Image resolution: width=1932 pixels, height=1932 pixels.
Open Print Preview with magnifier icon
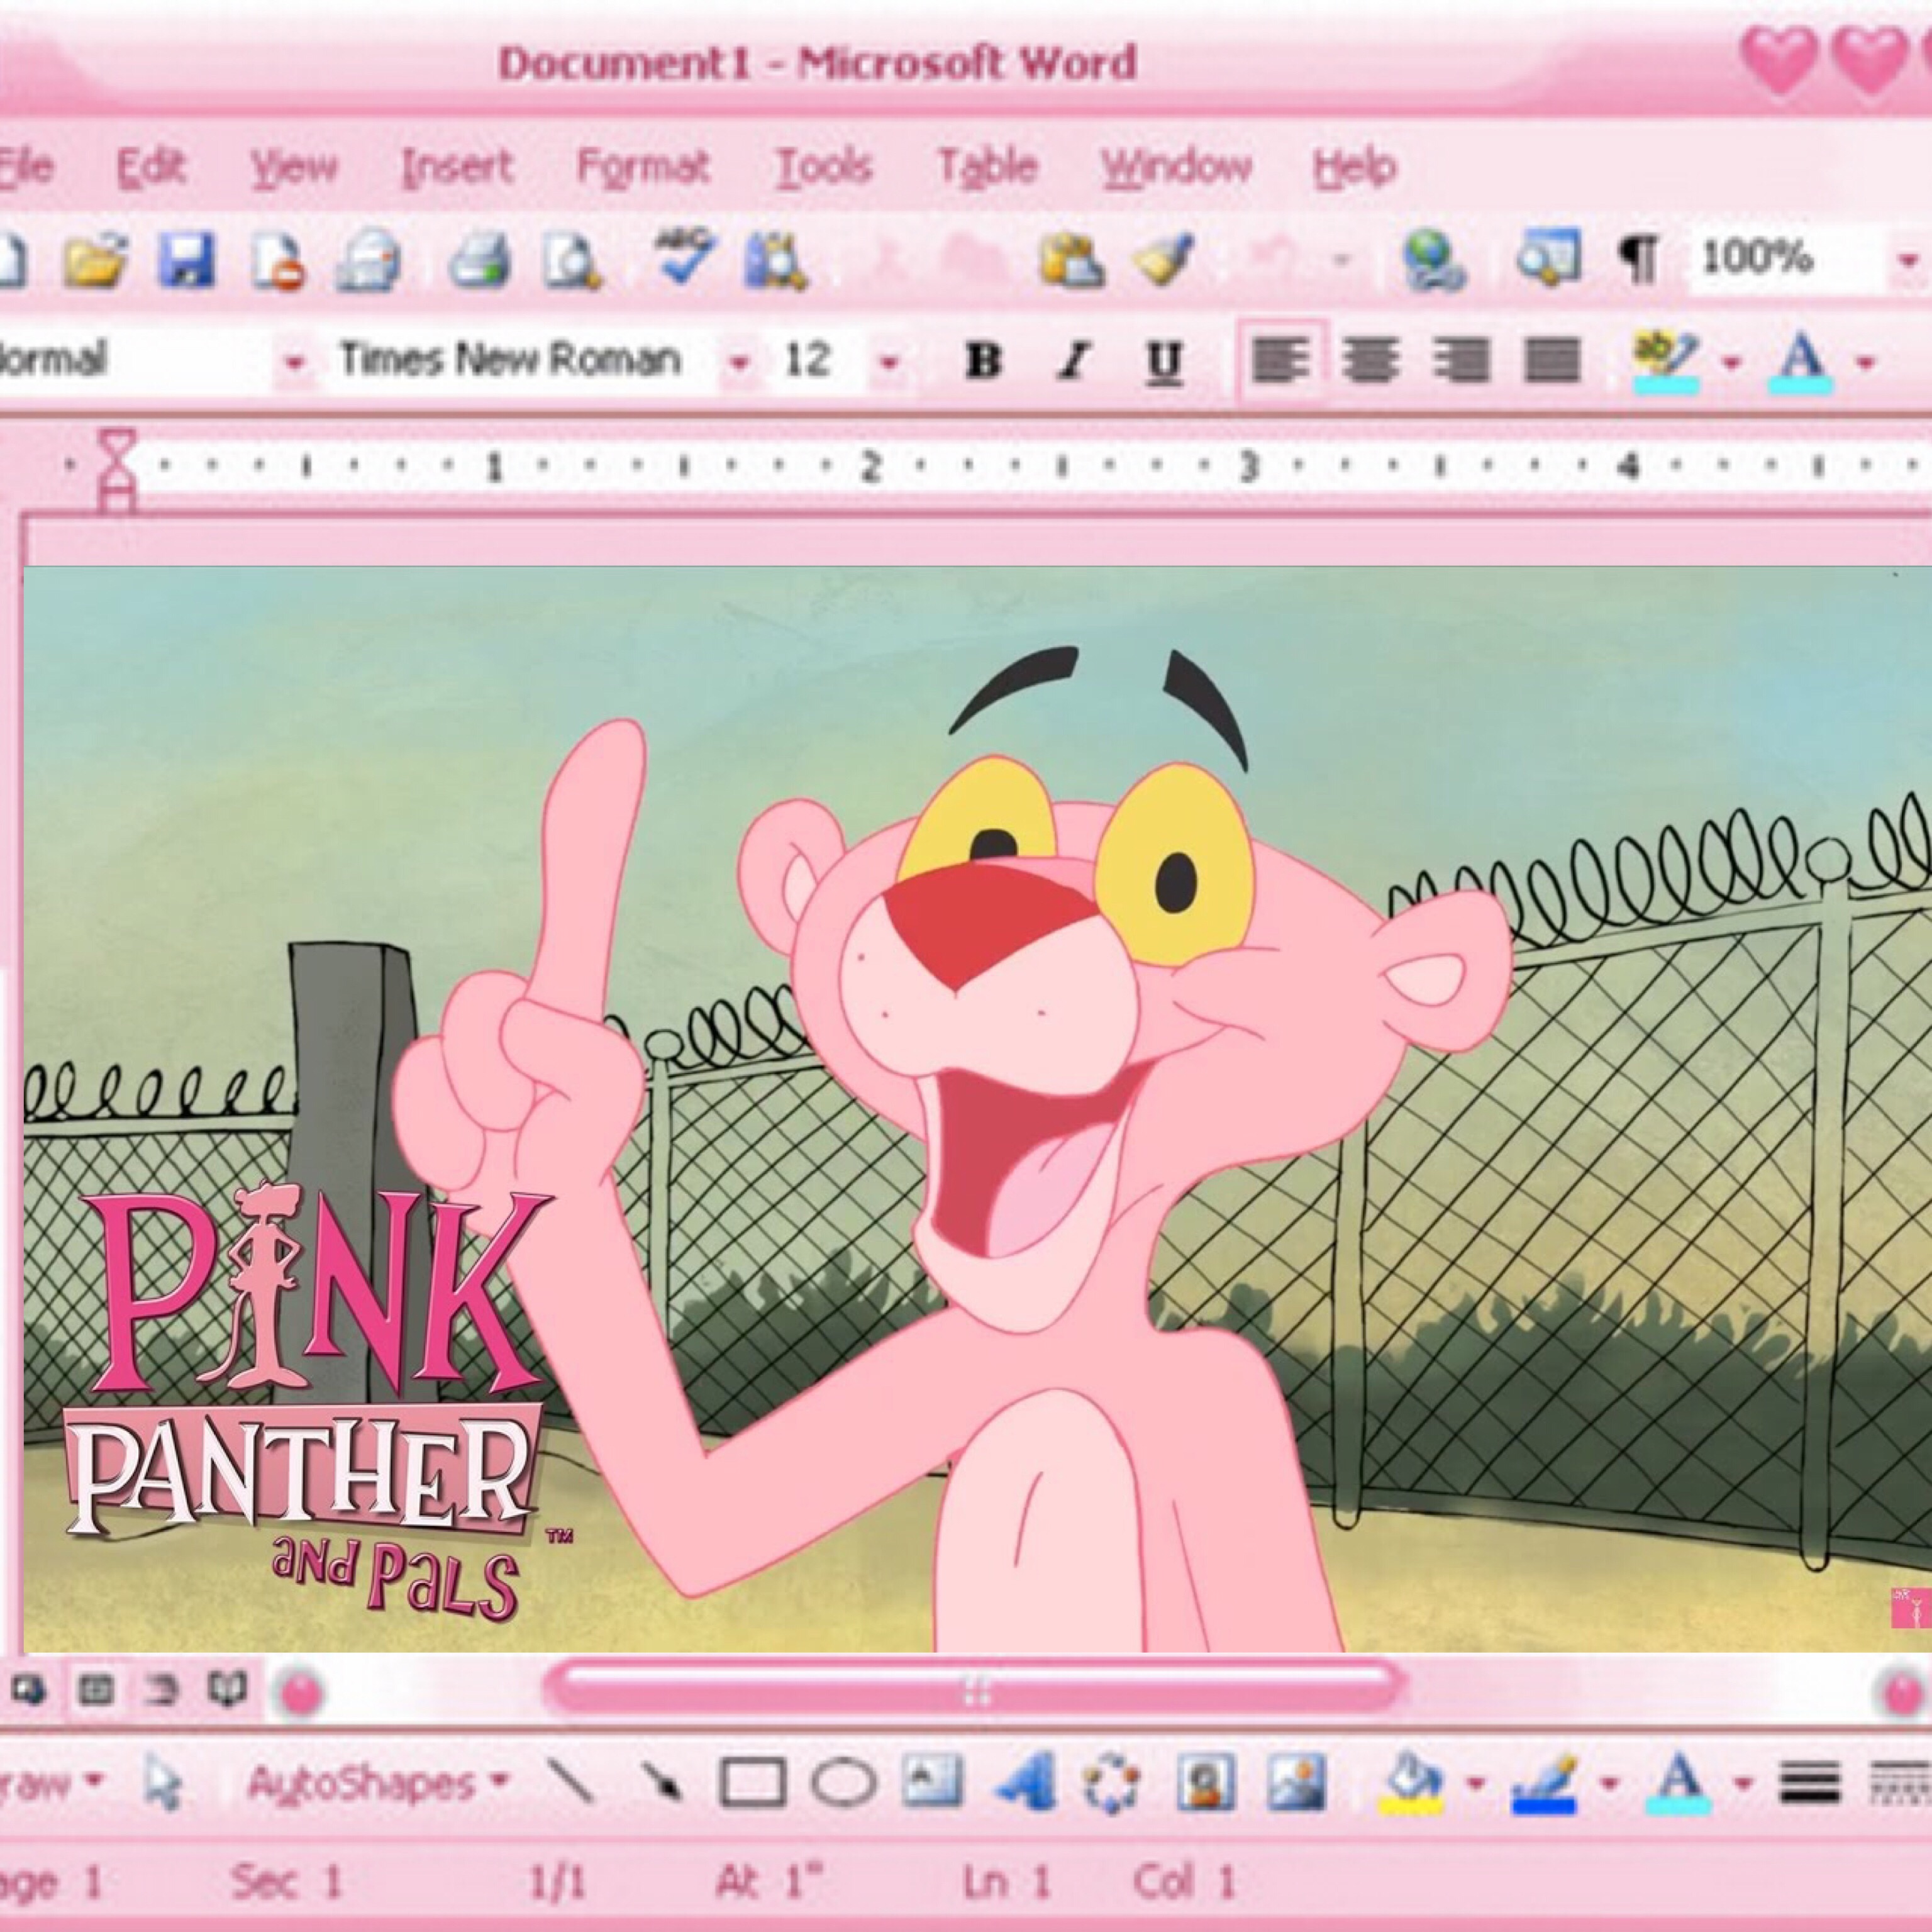click(x=572, y=262)
